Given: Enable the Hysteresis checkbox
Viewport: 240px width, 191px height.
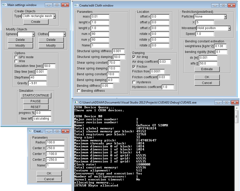Looking at the screenshot, I should 134,82.
